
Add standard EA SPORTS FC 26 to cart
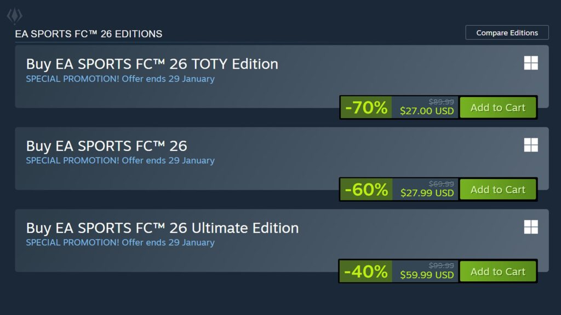coord(497,190)
